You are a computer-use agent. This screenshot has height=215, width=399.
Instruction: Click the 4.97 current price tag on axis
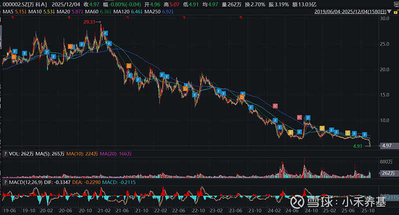pos(387,146)
